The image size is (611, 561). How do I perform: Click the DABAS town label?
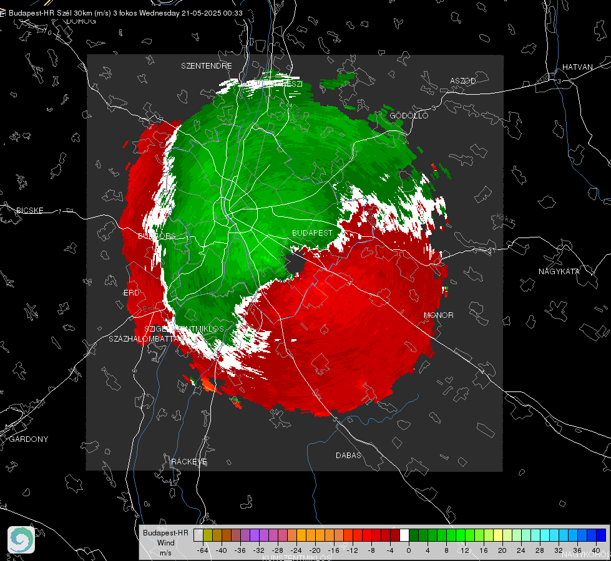349,455
